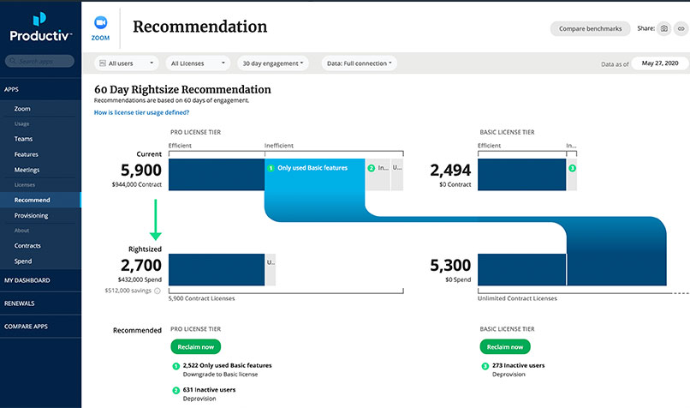This screenshot has width=690, height=408.
Task: Click the Productiv logo
Action: point(40,27)
